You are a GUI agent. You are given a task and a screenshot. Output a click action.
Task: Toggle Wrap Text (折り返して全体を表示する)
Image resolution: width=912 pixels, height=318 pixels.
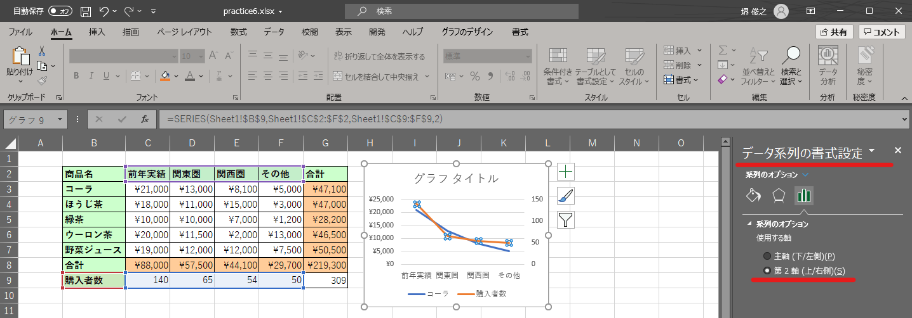(x=379, y=56)
